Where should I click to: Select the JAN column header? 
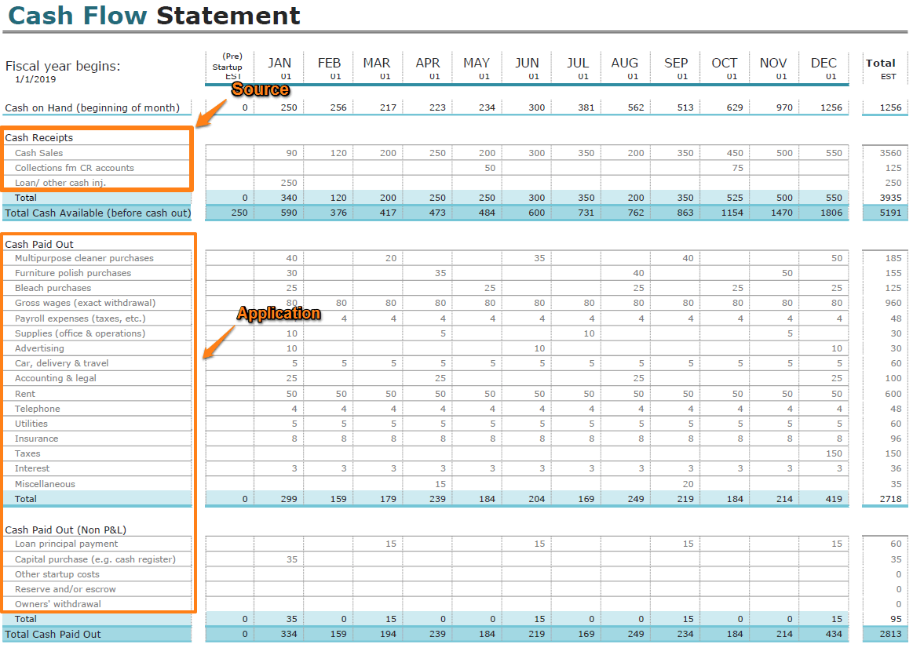[x=279, y=64]
